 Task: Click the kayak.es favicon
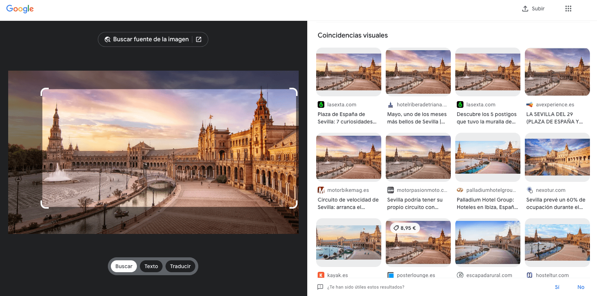click(x=321, y=275)
